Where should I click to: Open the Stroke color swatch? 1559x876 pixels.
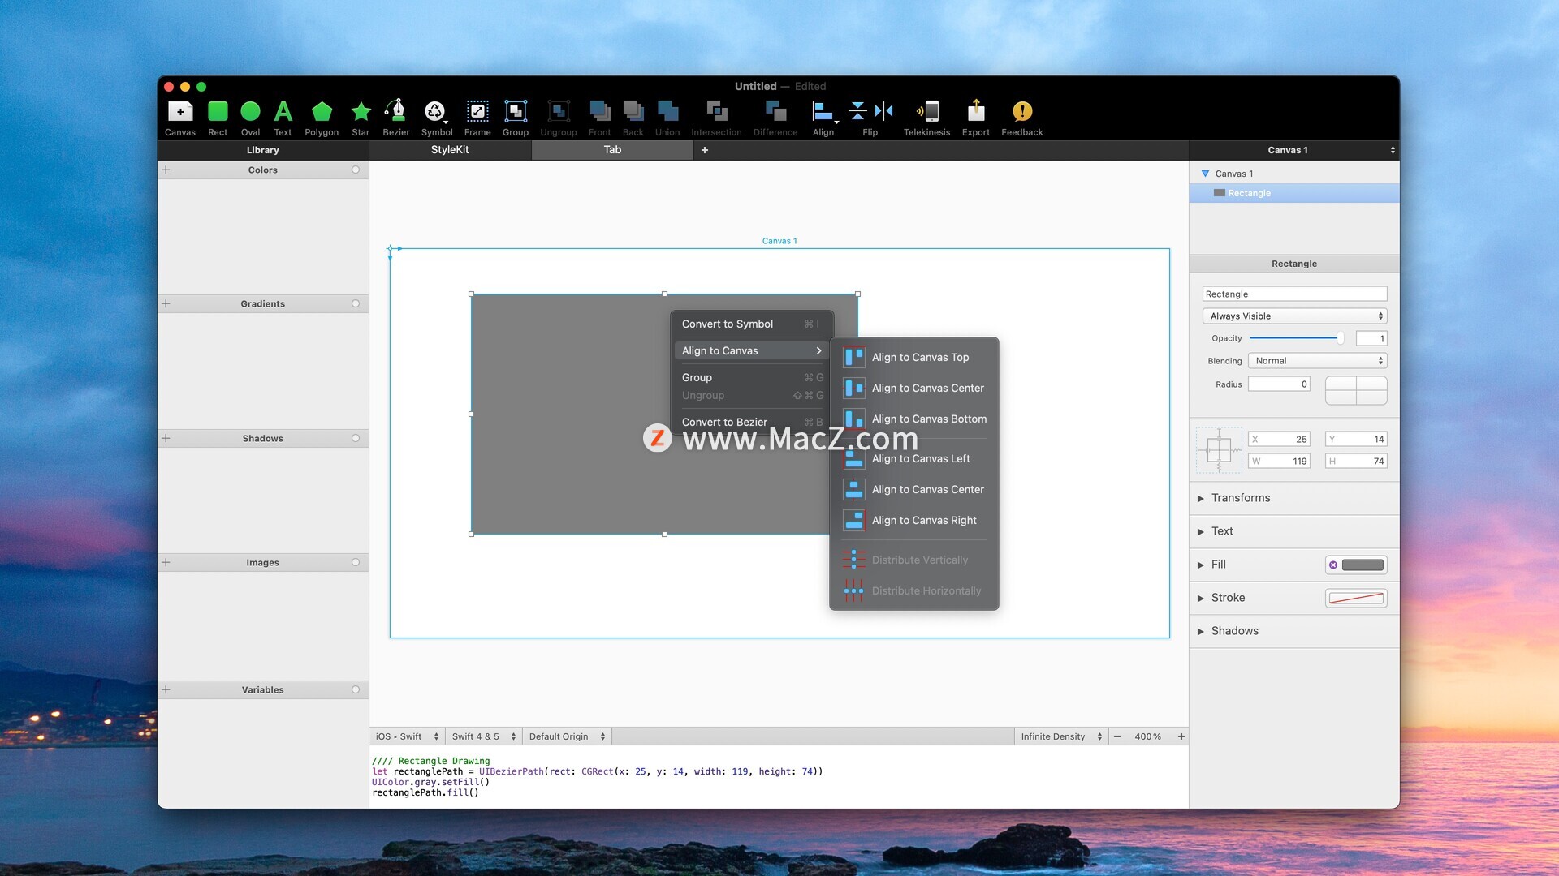(x=1356, y=598)
